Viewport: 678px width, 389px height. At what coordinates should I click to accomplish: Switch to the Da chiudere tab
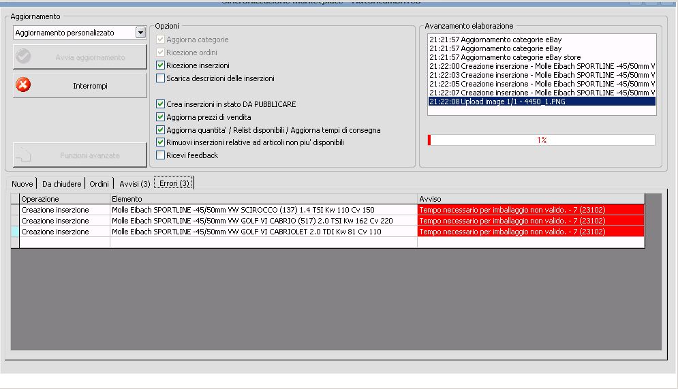[x=61, y=184]
